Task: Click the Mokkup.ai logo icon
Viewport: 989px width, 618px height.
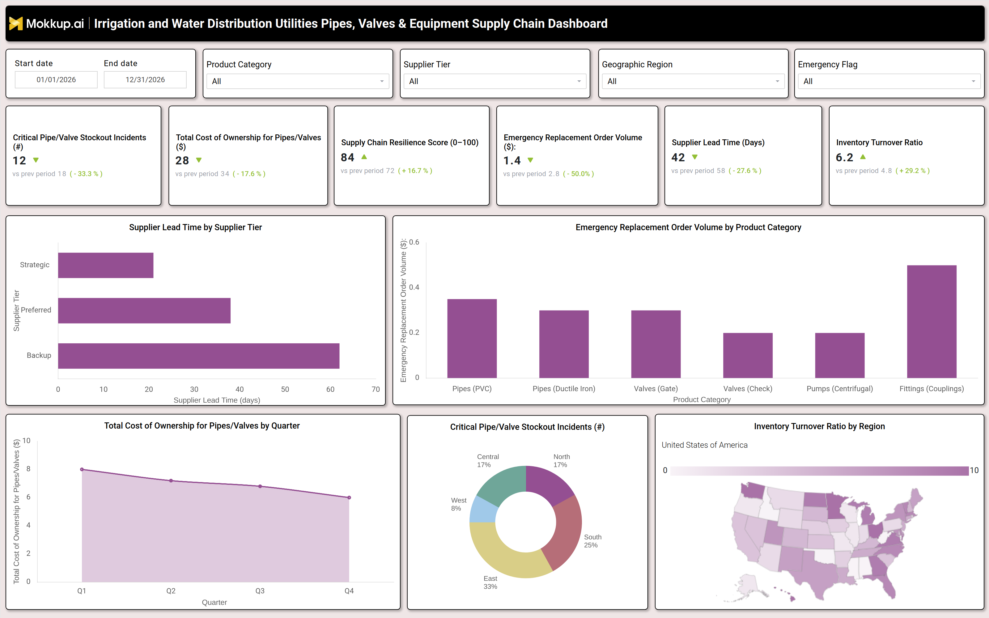Action: coord(16,23)
